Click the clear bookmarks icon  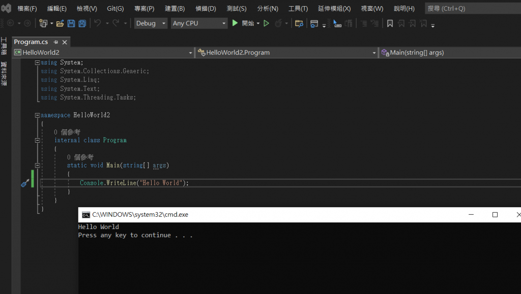pos(423,23)
